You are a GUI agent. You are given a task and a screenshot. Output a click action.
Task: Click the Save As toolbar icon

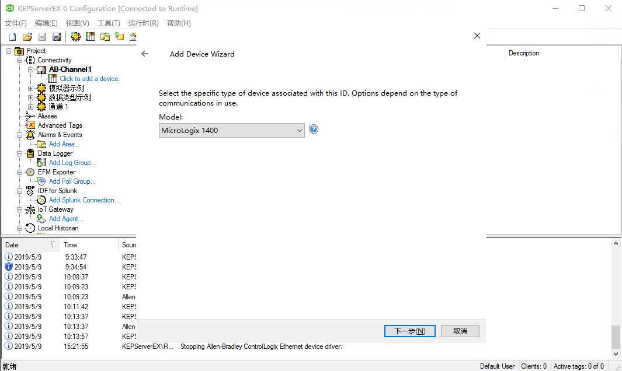[57, 37]
